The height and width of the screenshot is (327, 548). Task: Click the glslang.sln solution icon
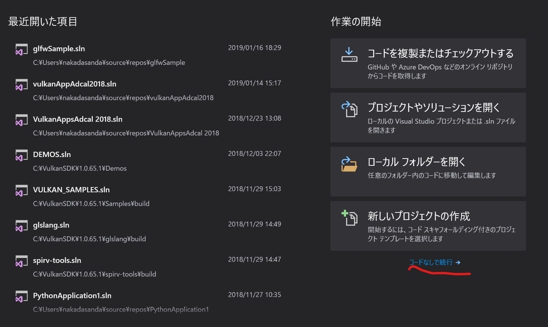tap(21, 226)
